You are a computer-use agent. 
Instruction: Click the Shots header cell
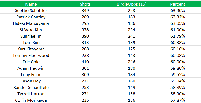tap(85, 4)
